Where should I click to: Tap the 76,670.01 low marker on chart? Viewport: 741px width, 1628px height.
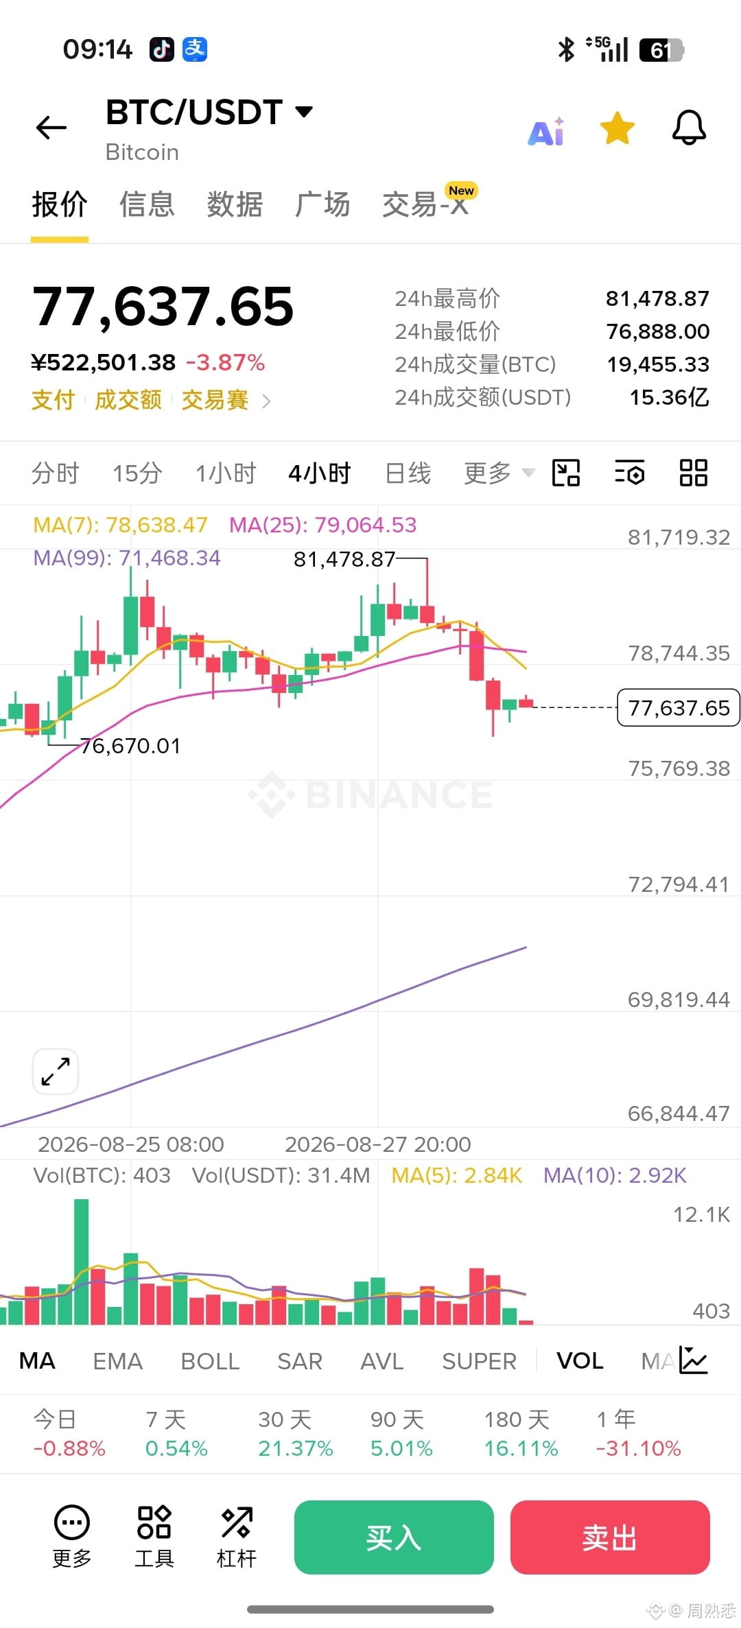[130, 746]
